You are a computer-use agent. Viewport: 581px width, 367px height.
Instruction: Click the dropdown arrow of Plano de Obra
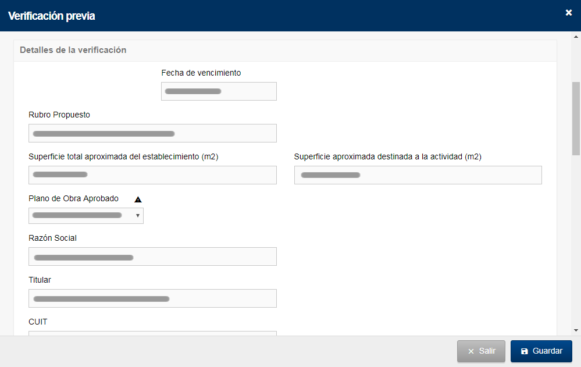(x=137, y=216)
